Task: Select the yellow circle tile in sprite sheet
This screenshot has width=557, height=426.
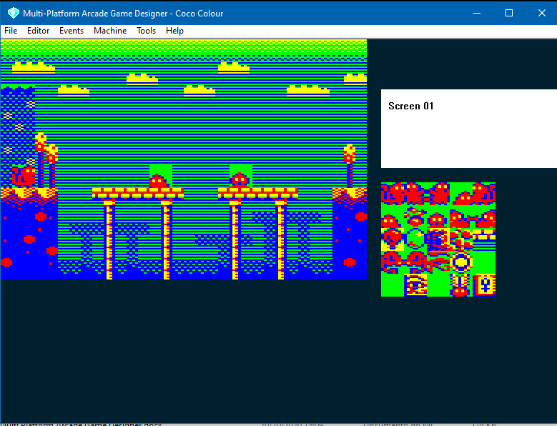Action: pos(461,262)
